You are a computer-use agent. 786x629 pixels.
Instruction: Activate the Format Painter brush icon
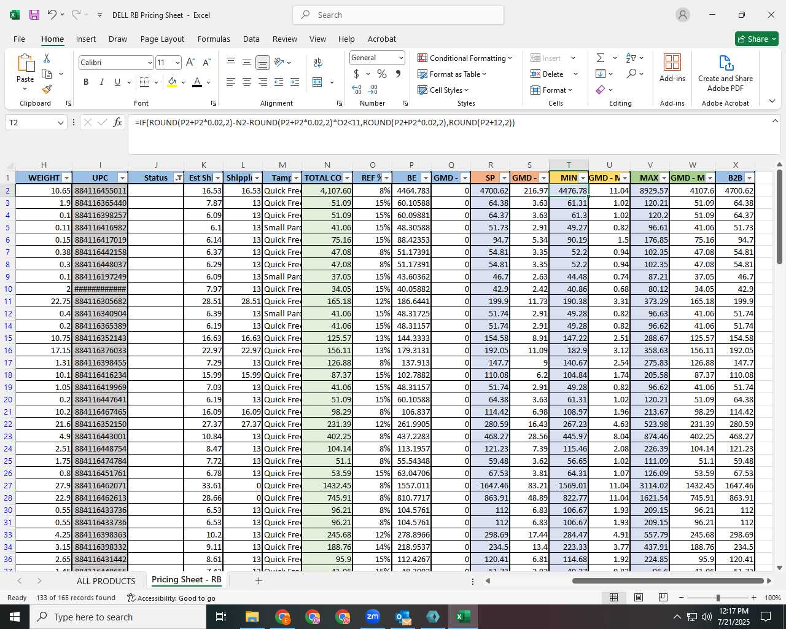pos(47,89)
